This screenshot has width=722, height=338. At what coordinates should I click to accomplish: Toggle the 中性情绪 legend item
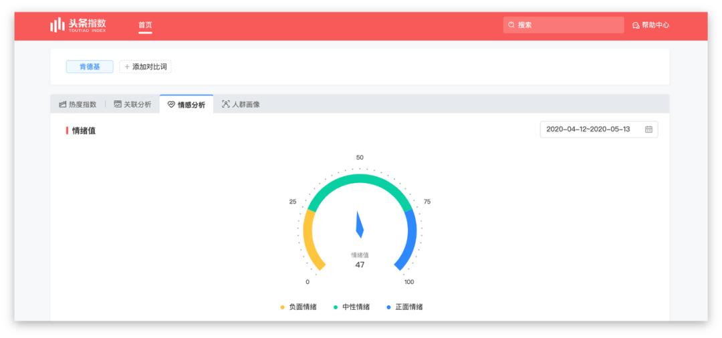(352, 307)
